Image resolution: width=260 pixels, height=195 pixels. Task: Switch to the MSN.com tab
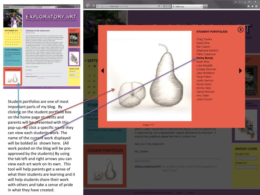(187, 6)
